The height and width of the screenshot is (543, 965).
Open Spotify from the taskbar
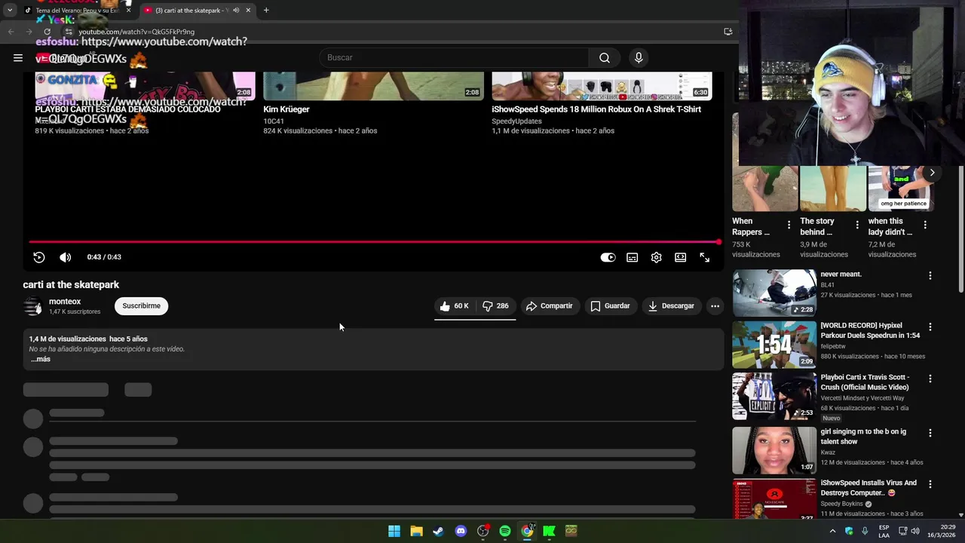pyautogui.click(x=505, y=531)
